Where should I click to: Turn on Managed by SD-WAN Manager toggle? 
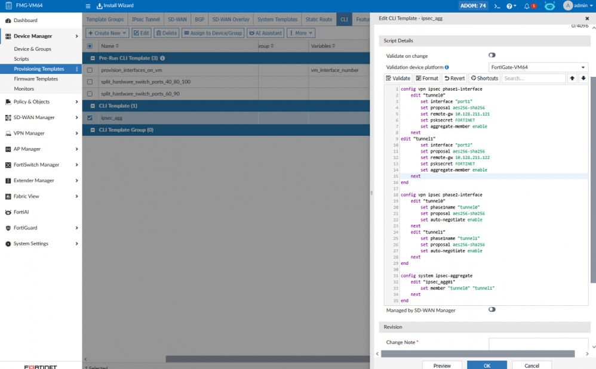coord(492,310)
